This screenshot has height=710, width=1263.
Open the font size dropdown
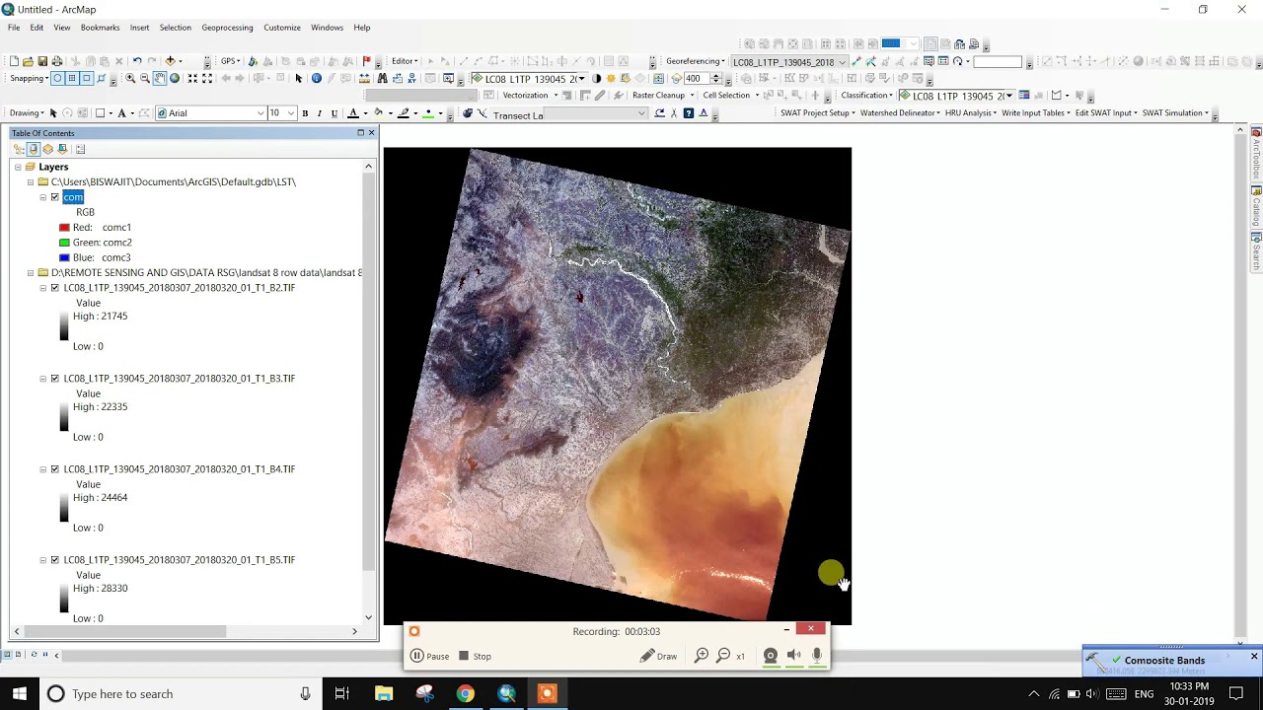pyautogui.click(x=291, y=113)
